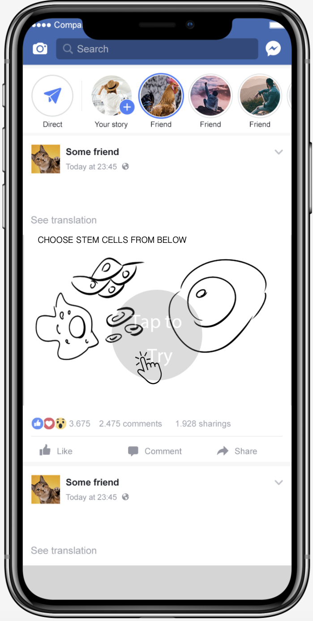The height and width of the screenshot is (621, 313).
Task: Open the sitting man Friend story
Action: 260,95
